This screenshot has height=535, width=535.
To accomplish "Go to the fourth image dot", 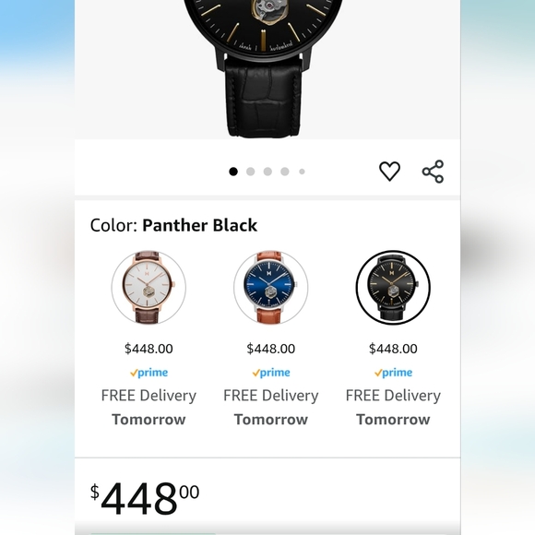I will 285,172.
